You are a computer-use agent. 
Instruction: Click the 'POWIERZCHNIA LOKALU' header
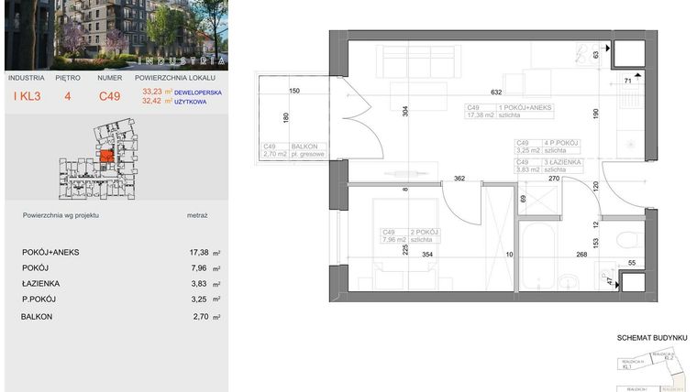(x=175, y=78)
